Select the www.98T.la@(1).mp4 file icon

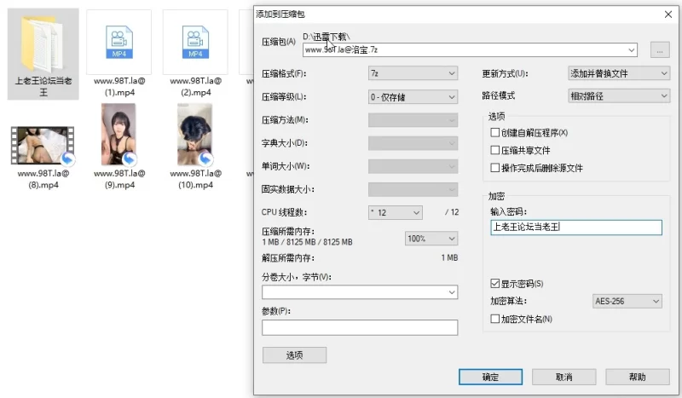(118, 43)
